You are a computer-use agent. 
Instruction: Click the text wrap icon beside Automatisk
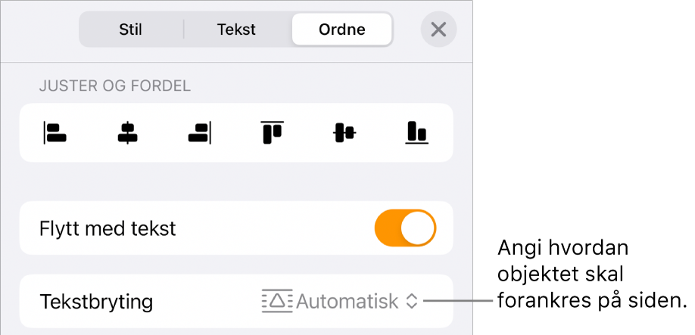pos(277,301)
